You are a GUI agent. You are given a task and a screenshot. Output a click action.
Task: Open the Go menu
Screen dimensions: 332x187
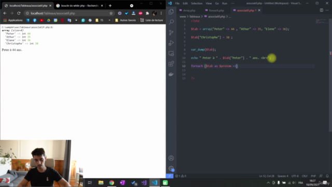(x=217, y=4)
